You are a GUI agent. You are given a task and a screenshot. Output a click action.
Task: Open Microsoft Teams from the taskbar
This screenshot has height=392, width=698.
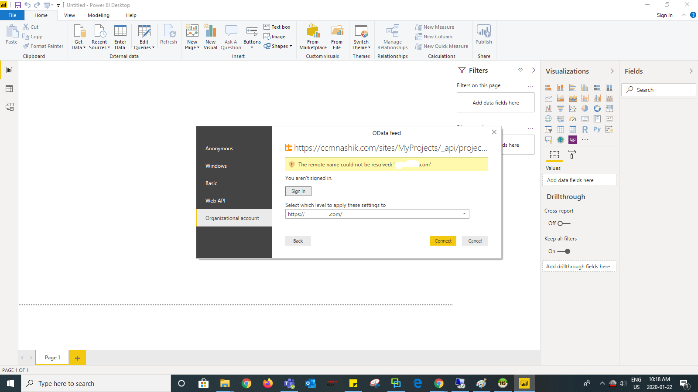pyautogui.click(x=289, y=383)
